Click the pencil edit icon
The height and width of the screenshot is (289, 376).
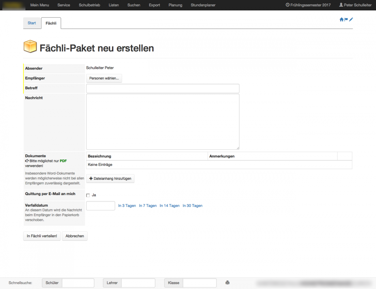(x=351, y=19)
